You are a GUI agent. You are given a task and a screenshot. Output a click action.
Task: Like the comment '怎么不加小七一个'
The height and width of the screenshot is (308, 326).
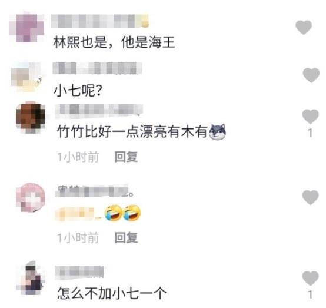pyautogui.click(x=310, y=278)
